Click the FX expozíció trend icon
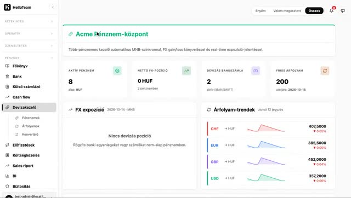 pyautogui.click(x=71, y=109)
